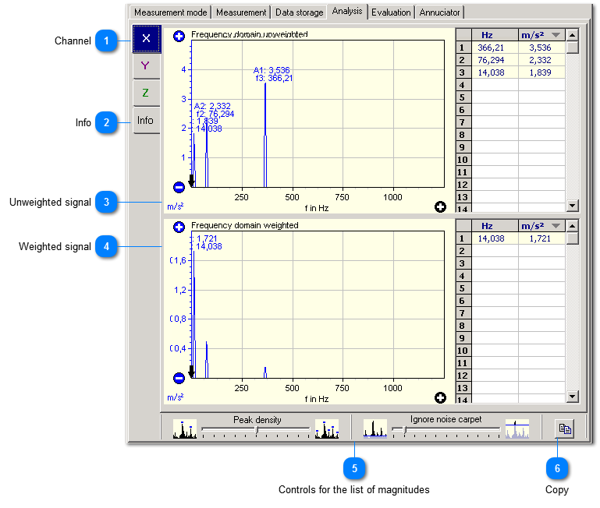The width and height of the screenshot is (600, 508).
Task: Click low peak density icon
Action: click(x=185, y=429)
